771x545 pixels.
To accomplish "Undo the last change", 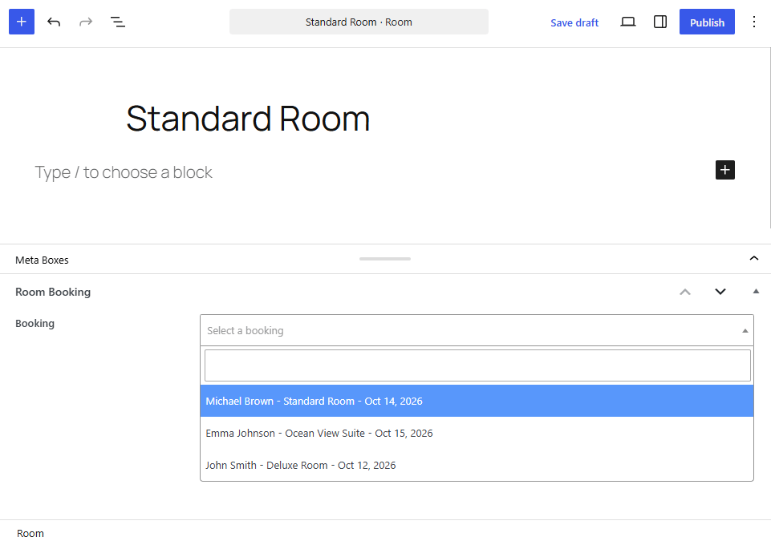I will click(54, 22).
